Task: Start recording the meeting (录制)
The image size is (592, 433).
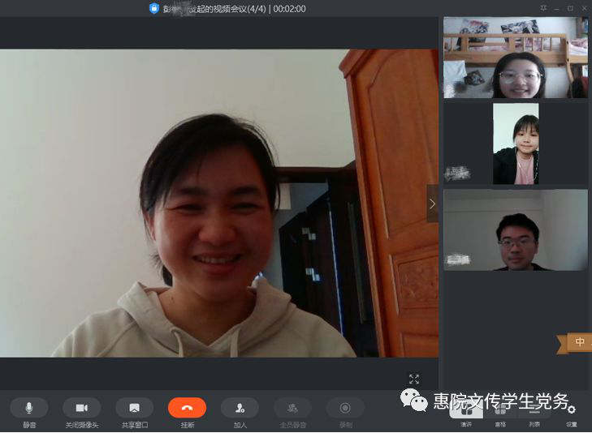Action: coord(345,408)
